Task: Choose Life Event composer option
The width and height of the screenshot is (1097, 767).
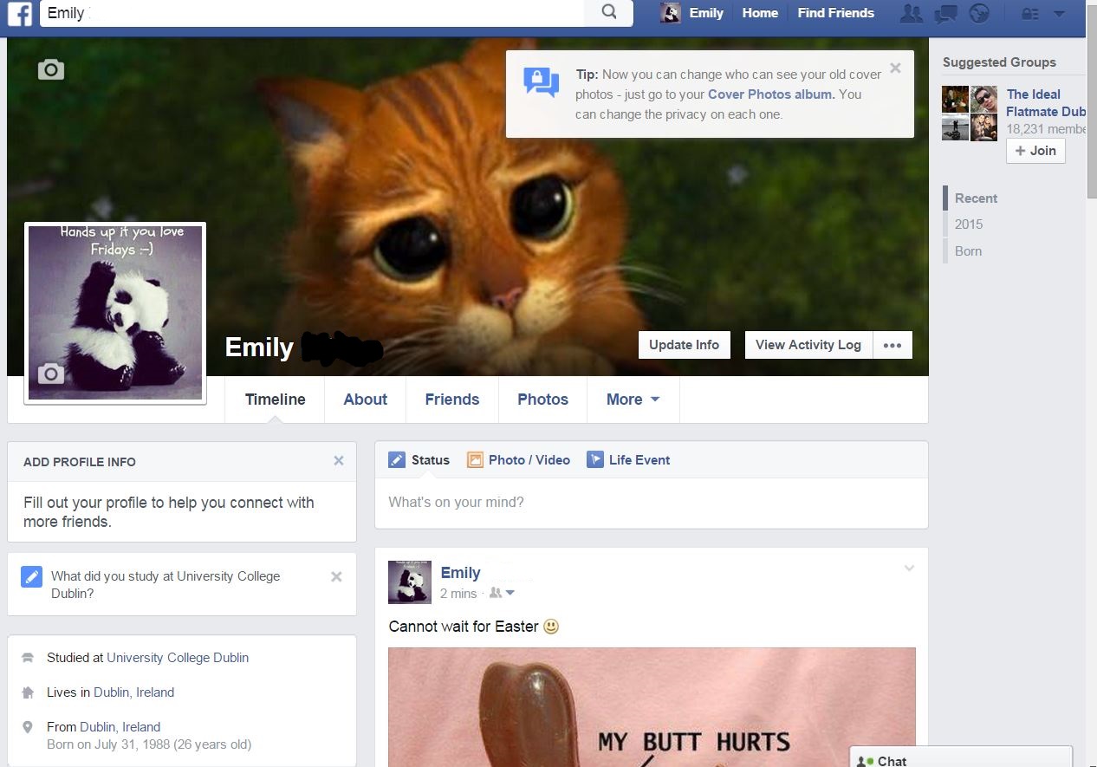Action: (x=628, y=460)
